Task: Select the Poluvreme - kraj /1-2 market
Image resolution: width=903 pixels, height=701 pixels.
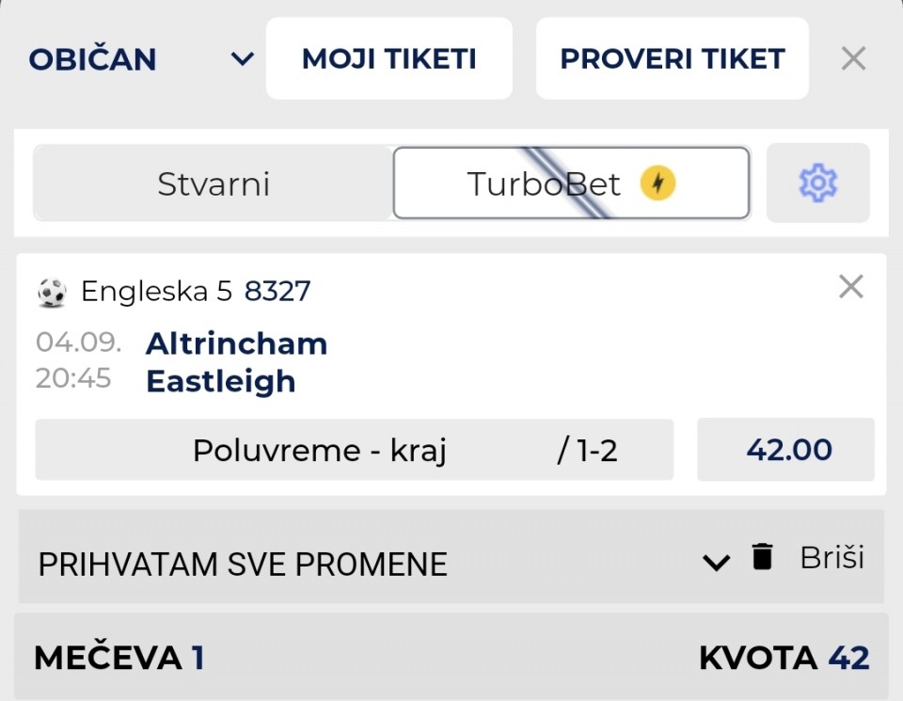Action: [x=355, y=450]
